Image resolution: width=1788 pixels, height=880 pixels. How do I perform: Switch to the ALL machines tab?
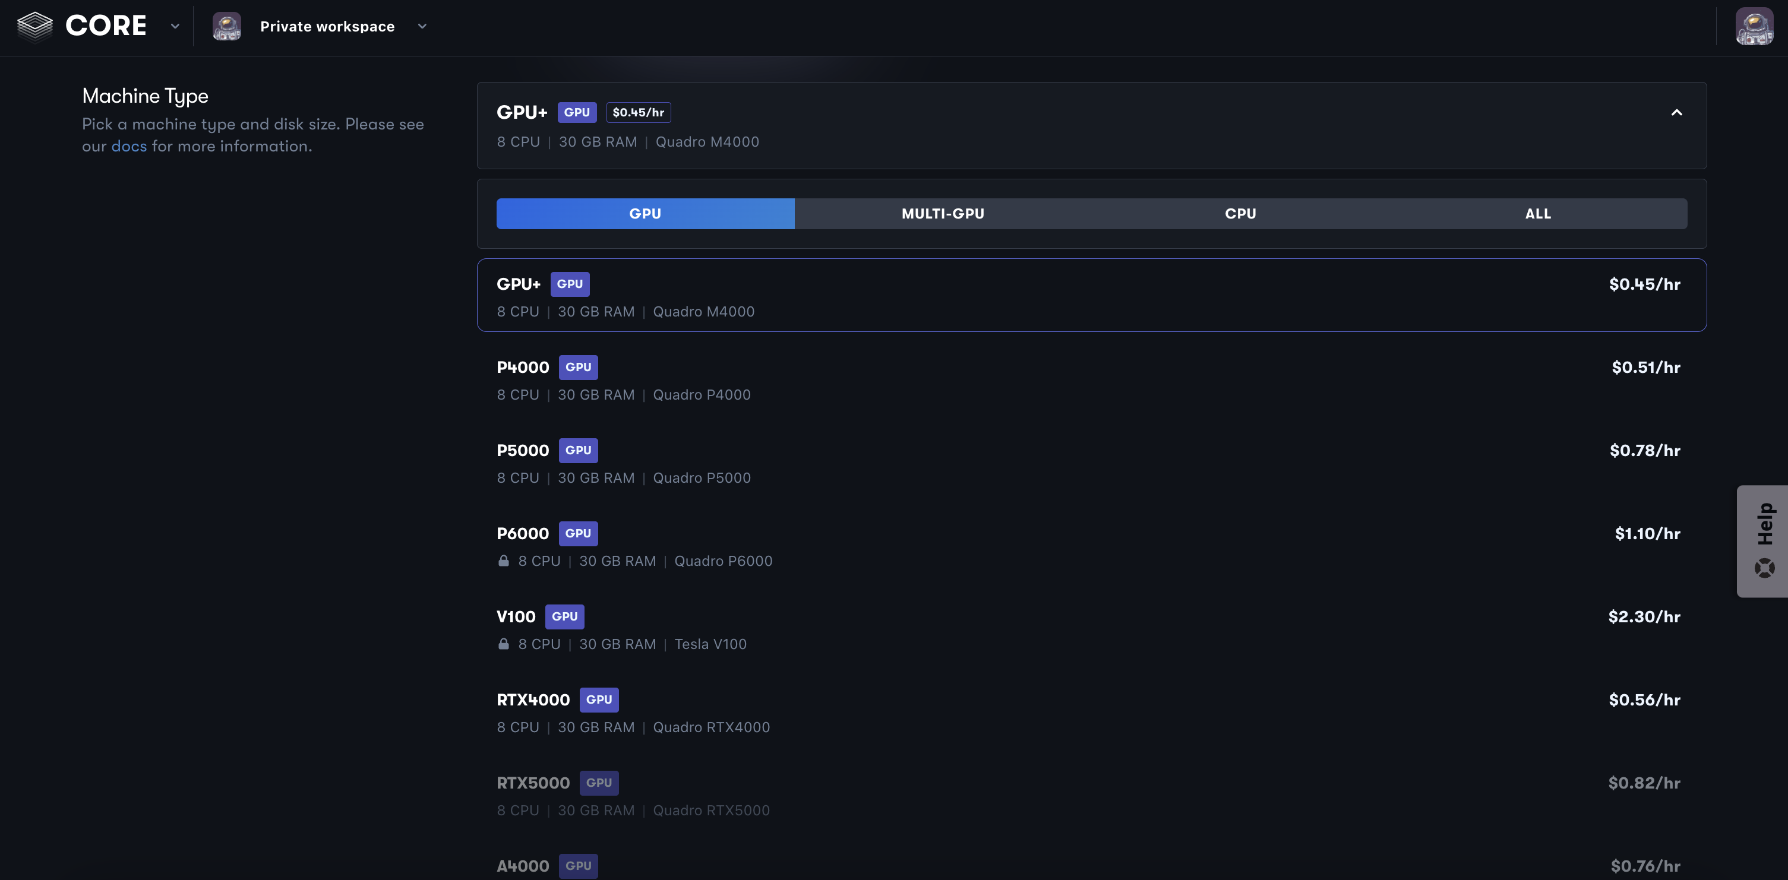click(1537, 213)
